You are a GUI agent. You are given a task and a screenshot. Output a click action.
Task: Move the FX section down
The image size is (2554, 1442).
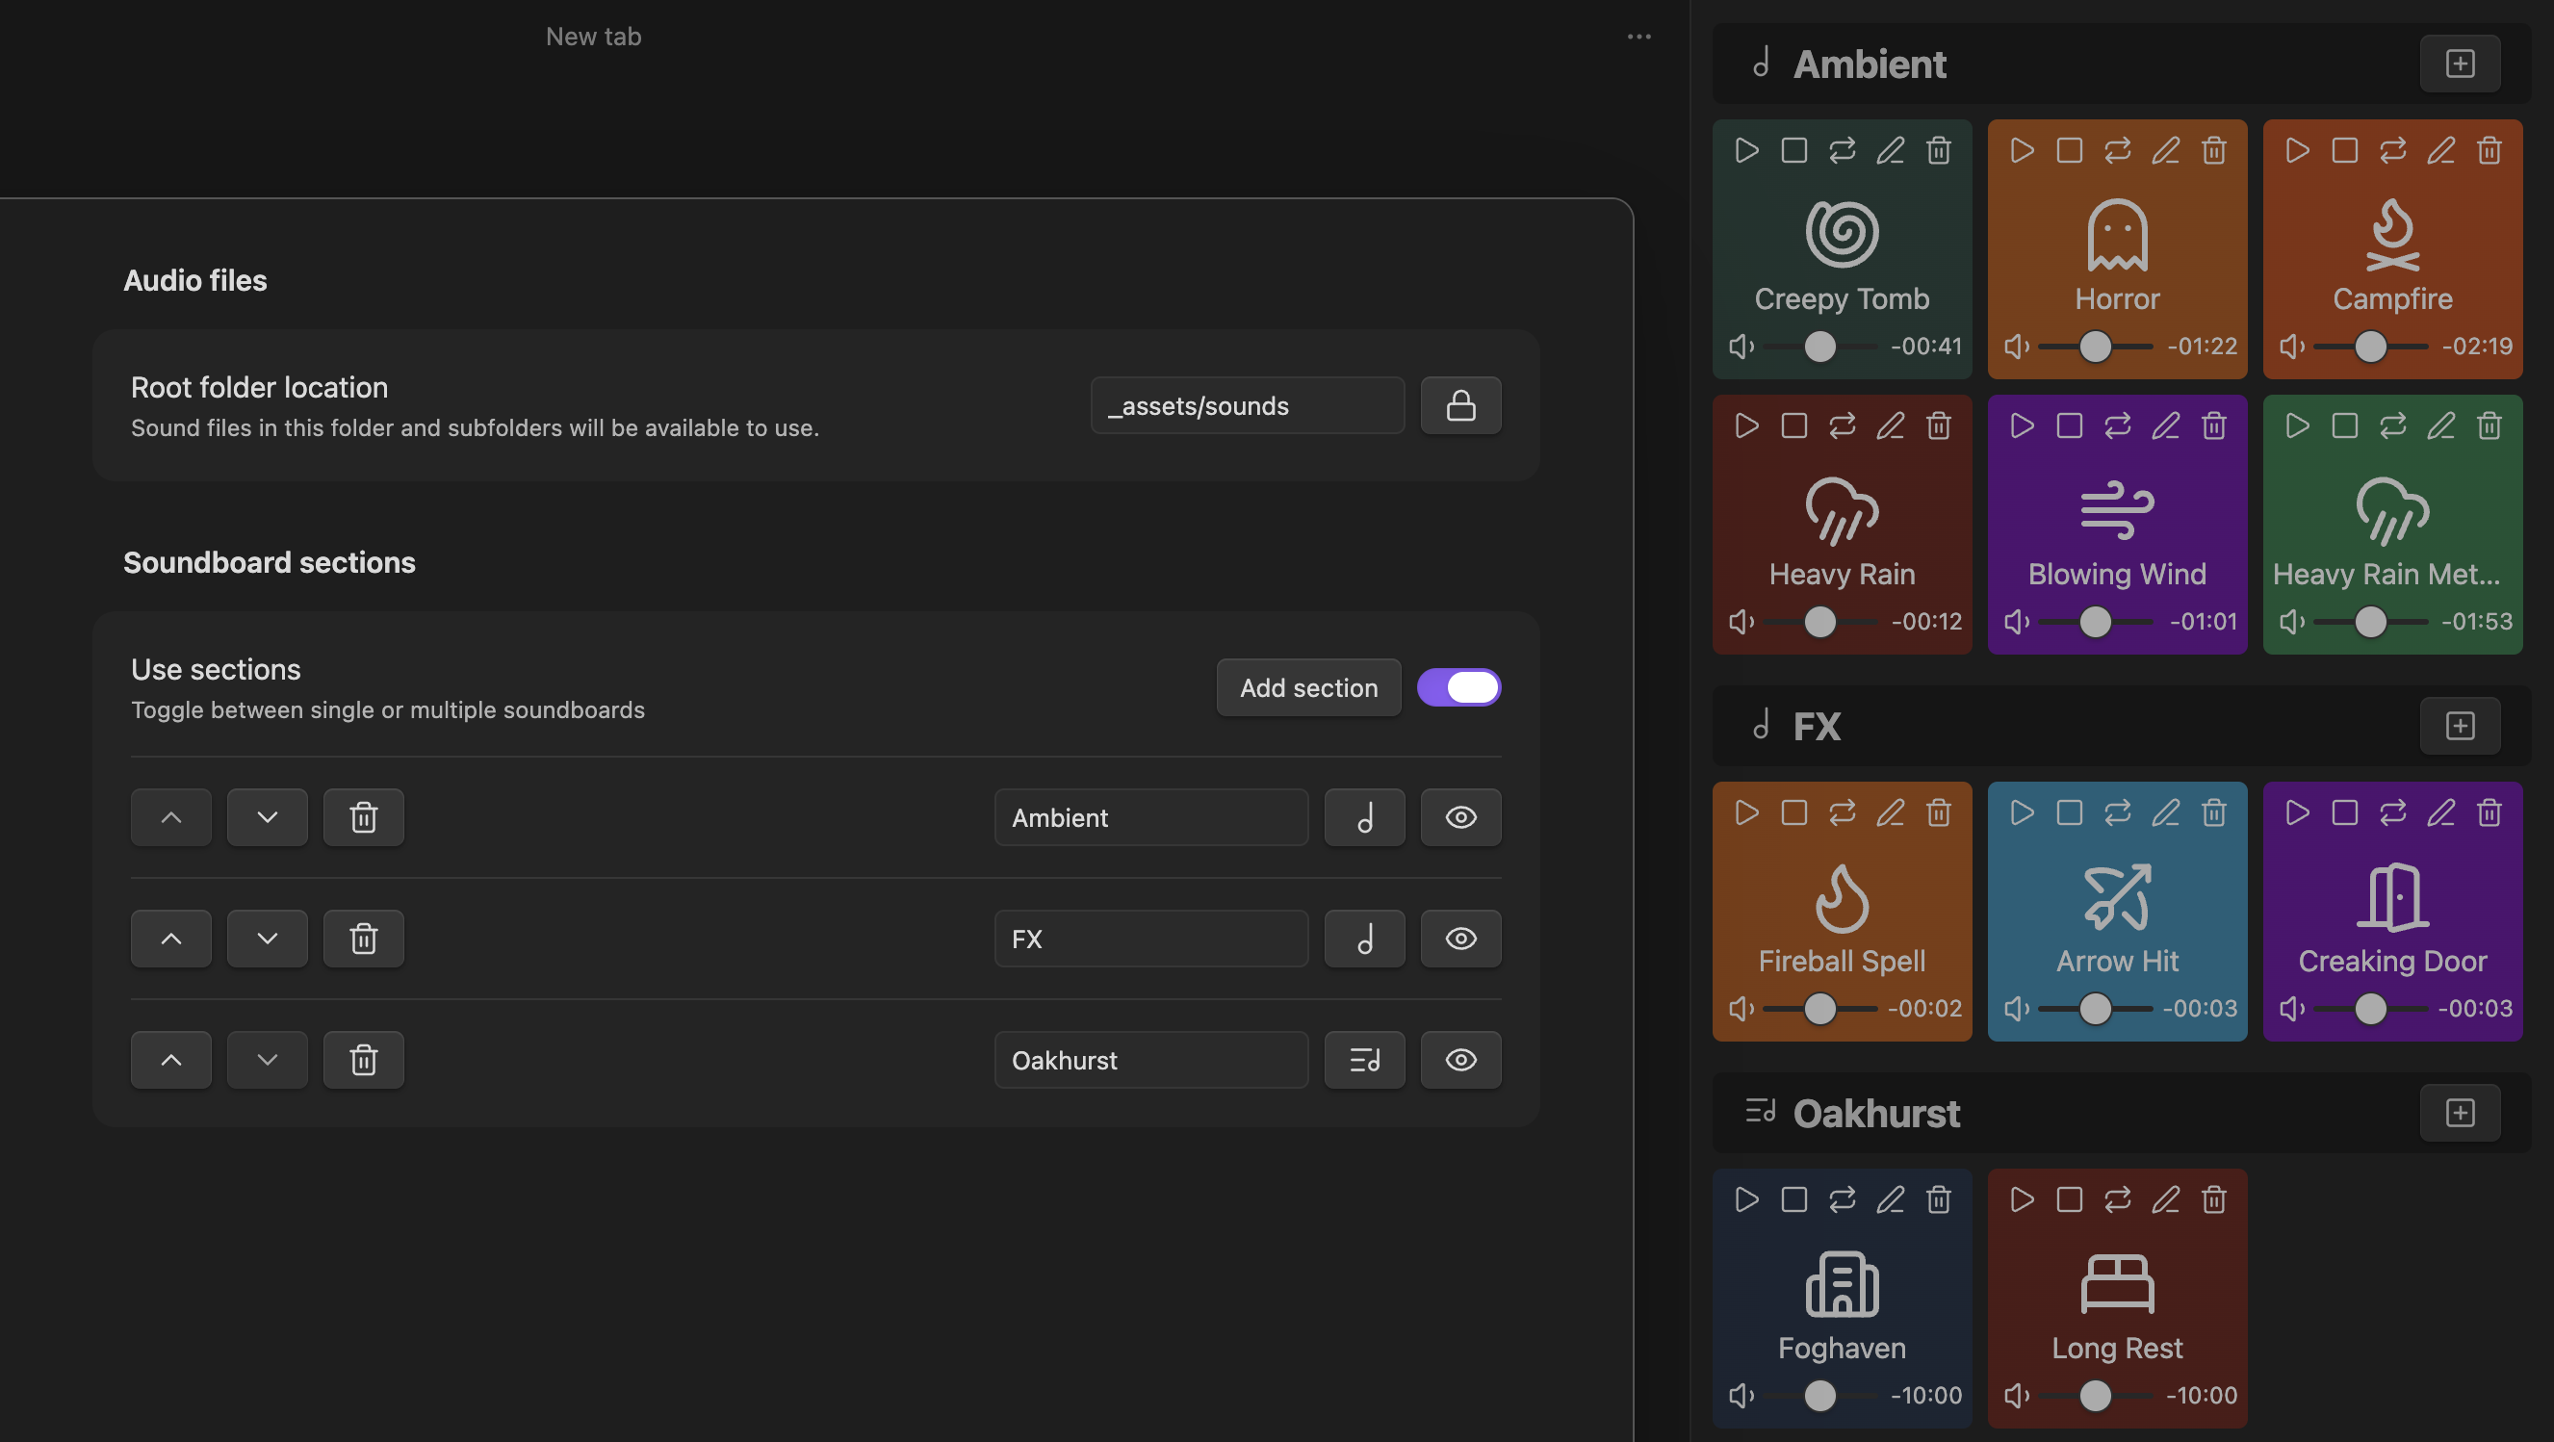267,939
